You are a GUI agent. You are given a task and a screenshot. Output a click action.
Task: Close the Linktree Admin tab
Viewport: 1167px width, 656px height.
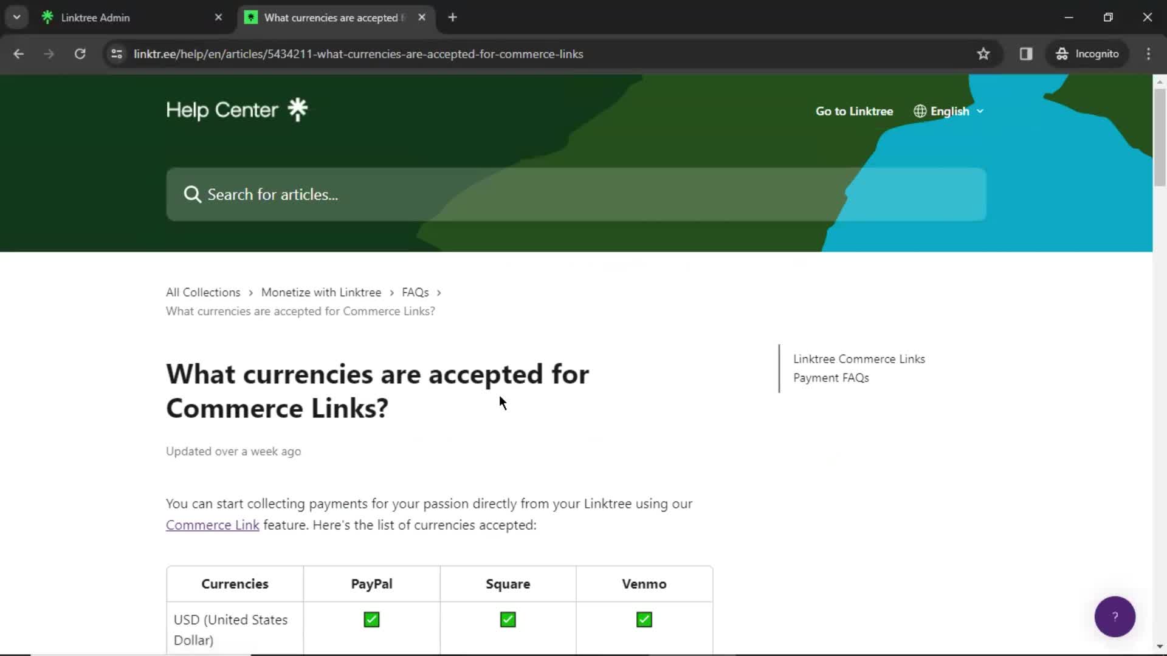[218, 18]
